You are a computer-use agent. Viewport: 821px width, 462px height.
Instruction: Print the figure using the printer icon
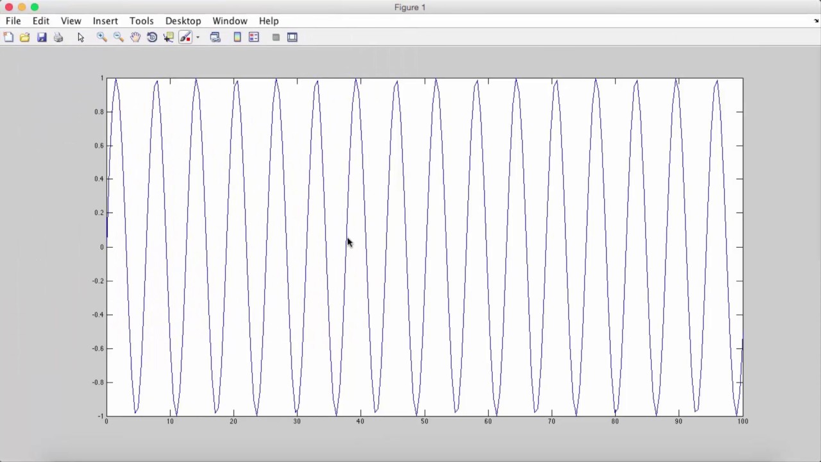(x=58, y=37)
